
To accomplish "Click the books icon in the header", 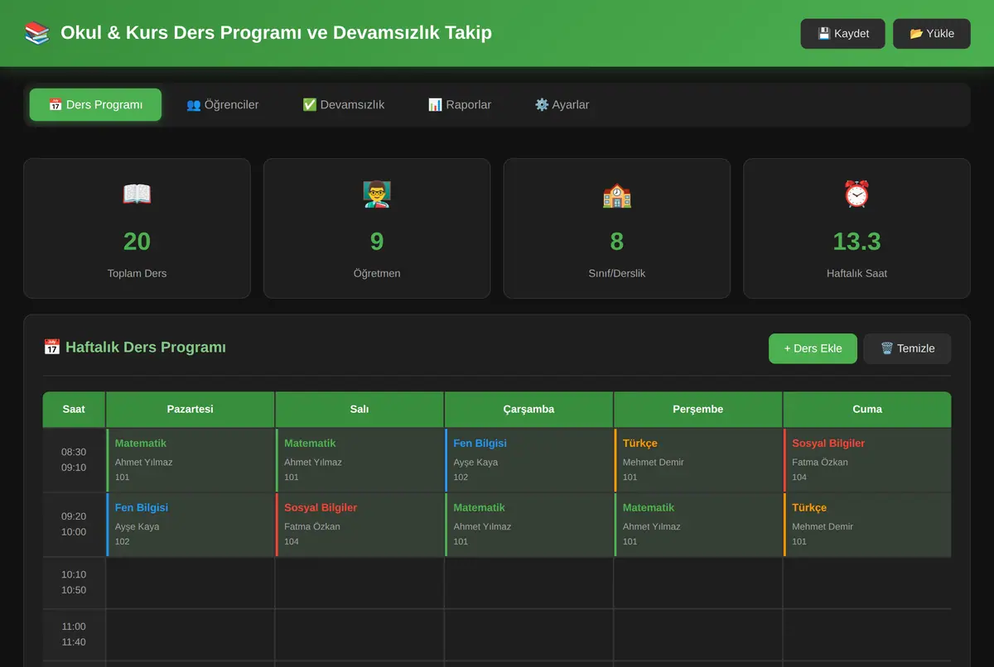I will click(x=37, y=33).
